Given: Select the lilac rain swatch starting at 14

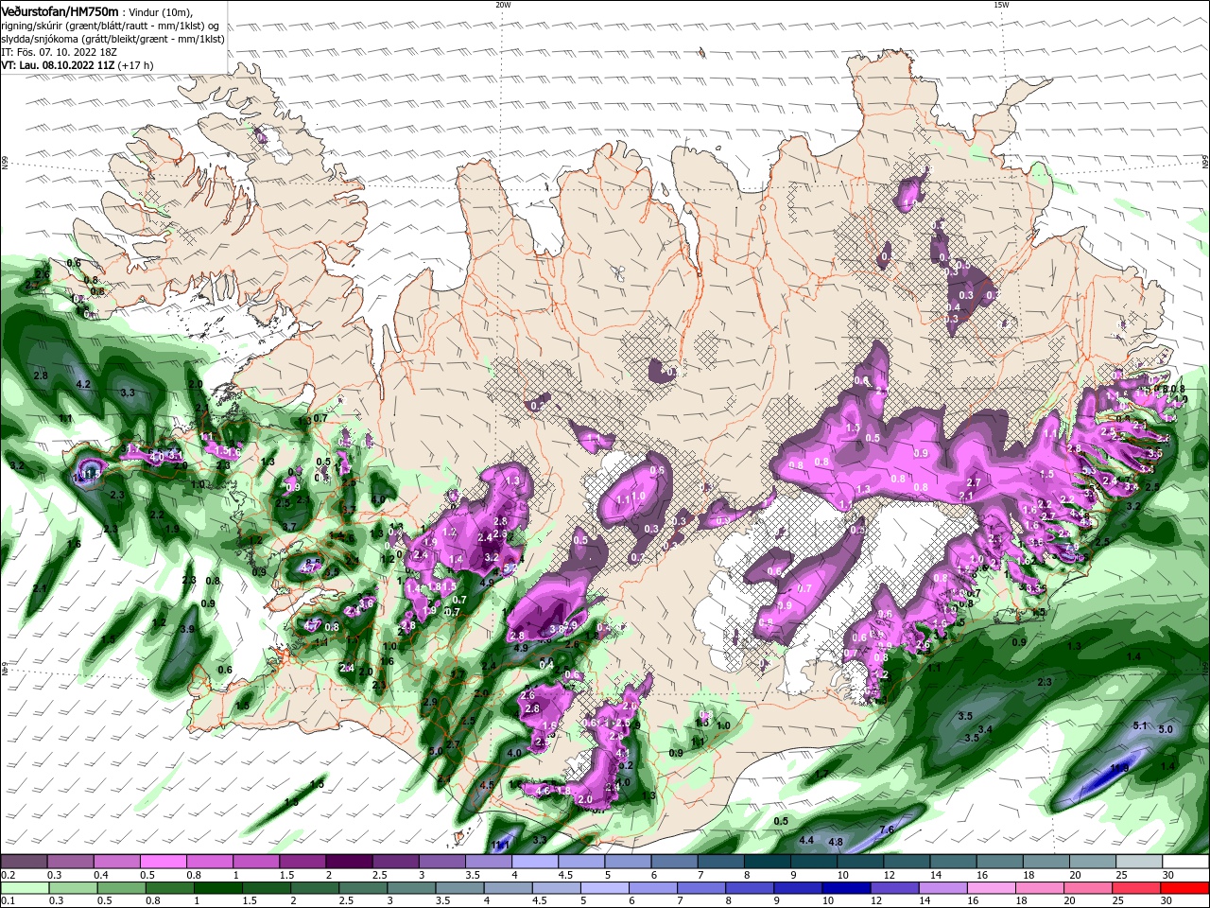Looking at the screenshot, I should pos(943,888).
